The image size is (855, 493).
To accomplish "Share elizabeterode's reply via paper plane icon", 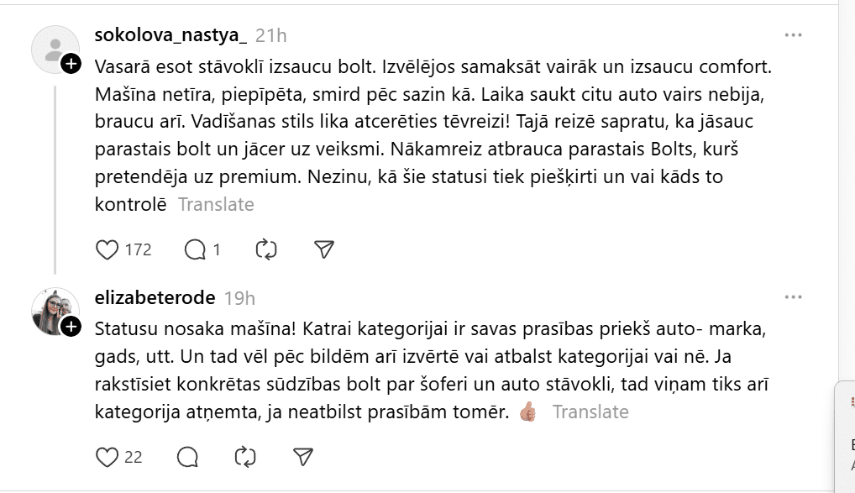I will click(x=303, y=457).
